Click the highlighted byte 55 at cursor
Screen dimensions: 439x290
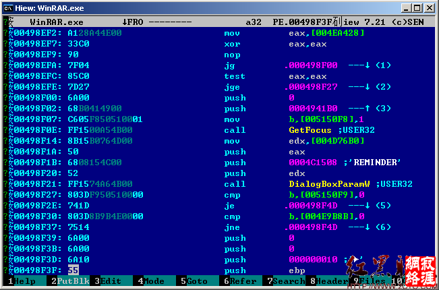pos(73,270)
